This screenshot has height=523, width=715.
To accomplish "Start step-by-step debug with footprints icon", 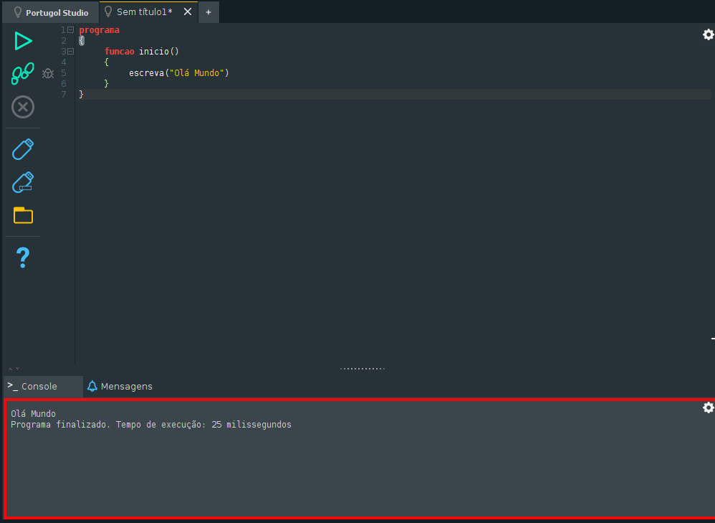I will pyautogui.click(x=23, y=74).
